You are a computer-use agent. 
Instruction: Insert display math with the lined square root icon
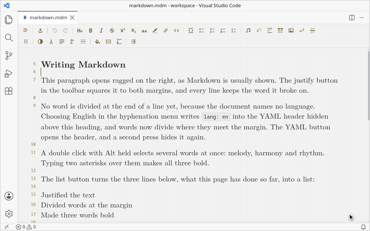[269, 30]
